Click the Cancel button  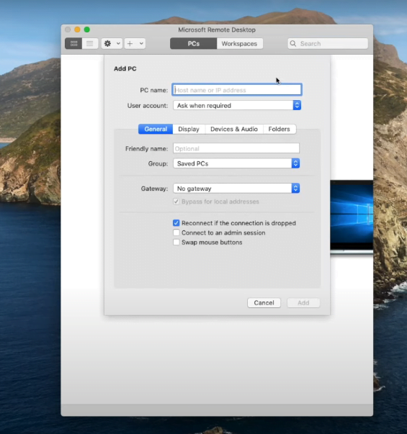(x=264, y=303)
